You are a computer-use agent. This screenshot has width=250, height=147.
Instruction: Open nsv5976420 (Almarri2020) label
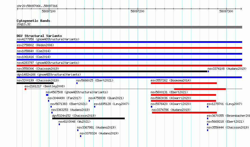tap(171, 104)
